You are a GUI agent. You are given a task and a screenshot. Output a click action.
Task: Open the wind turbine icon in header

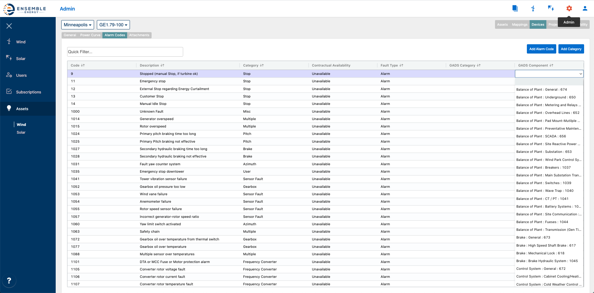click(x=533, y=8)
